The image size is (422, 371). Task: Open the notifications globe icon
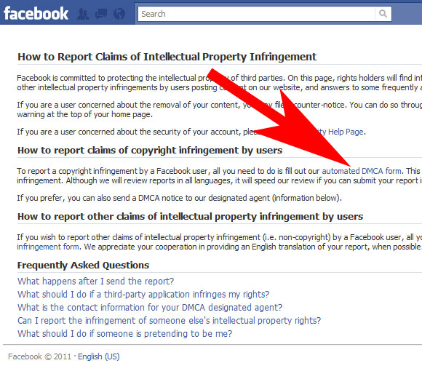coord(119,13)
